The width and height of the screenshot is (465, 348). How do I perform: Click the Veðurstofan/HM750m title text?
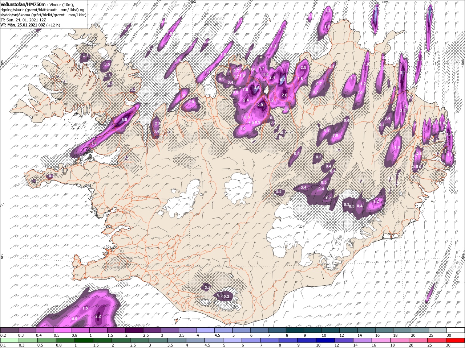(x=23, y=4)
